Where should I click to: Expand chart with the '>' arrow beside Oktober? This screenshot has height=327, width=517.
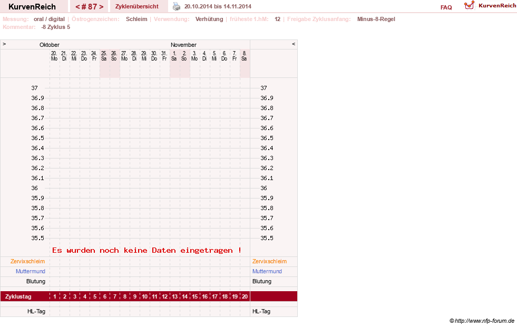pos(4,44)
